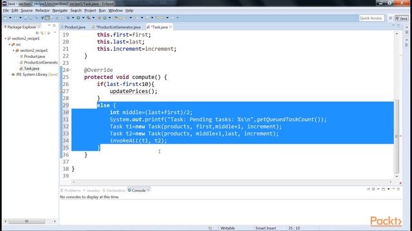The image size is (412, 231).
Task: Open the New Java Class dropdown arrow
Action: (x=109, y=18)
